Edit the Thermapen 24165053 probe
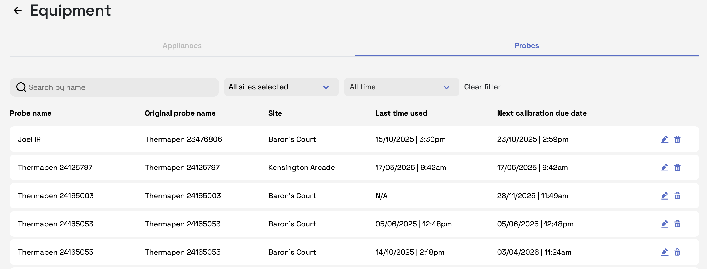 coord(664,224)
